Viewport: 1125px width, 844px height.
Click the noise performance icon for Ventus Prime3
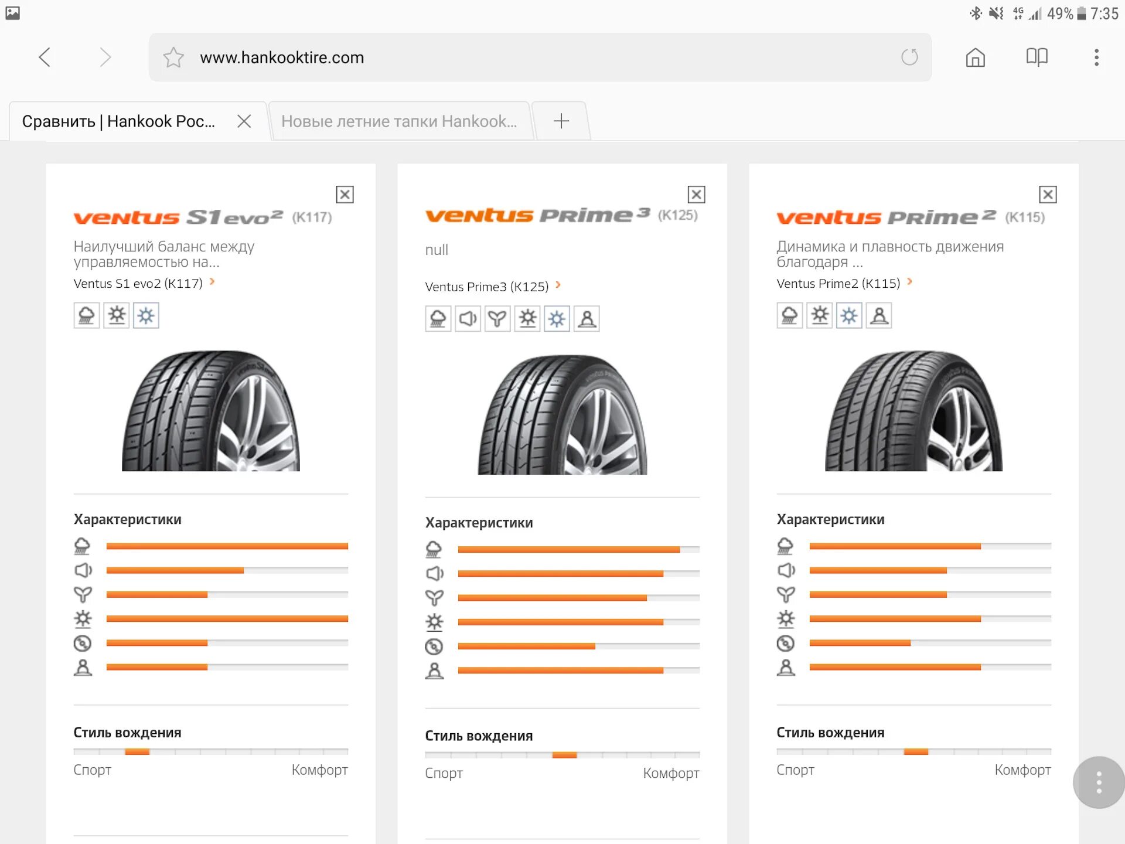click(x=468, y=318)
